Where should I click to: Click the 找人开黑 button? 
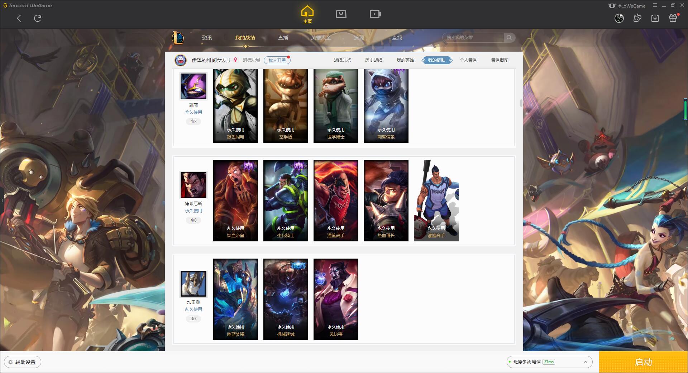277,60
